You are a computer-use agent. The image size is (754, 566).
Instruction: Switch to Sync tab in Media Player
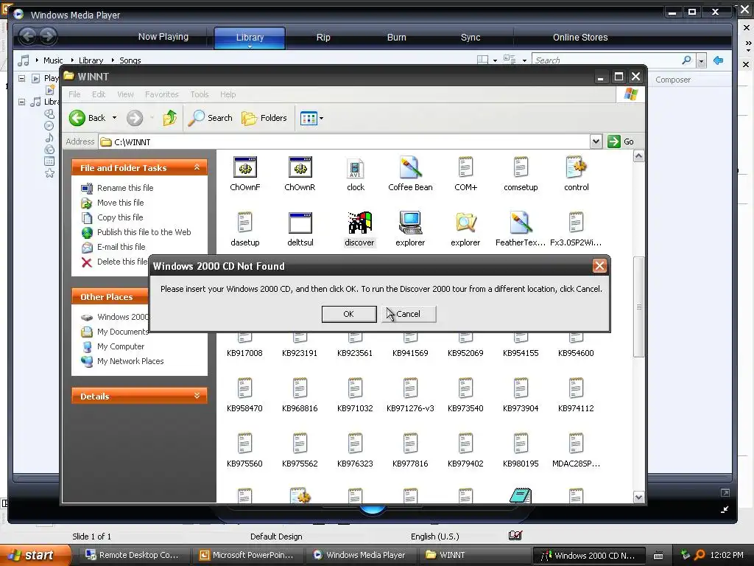tap(471, 38)
